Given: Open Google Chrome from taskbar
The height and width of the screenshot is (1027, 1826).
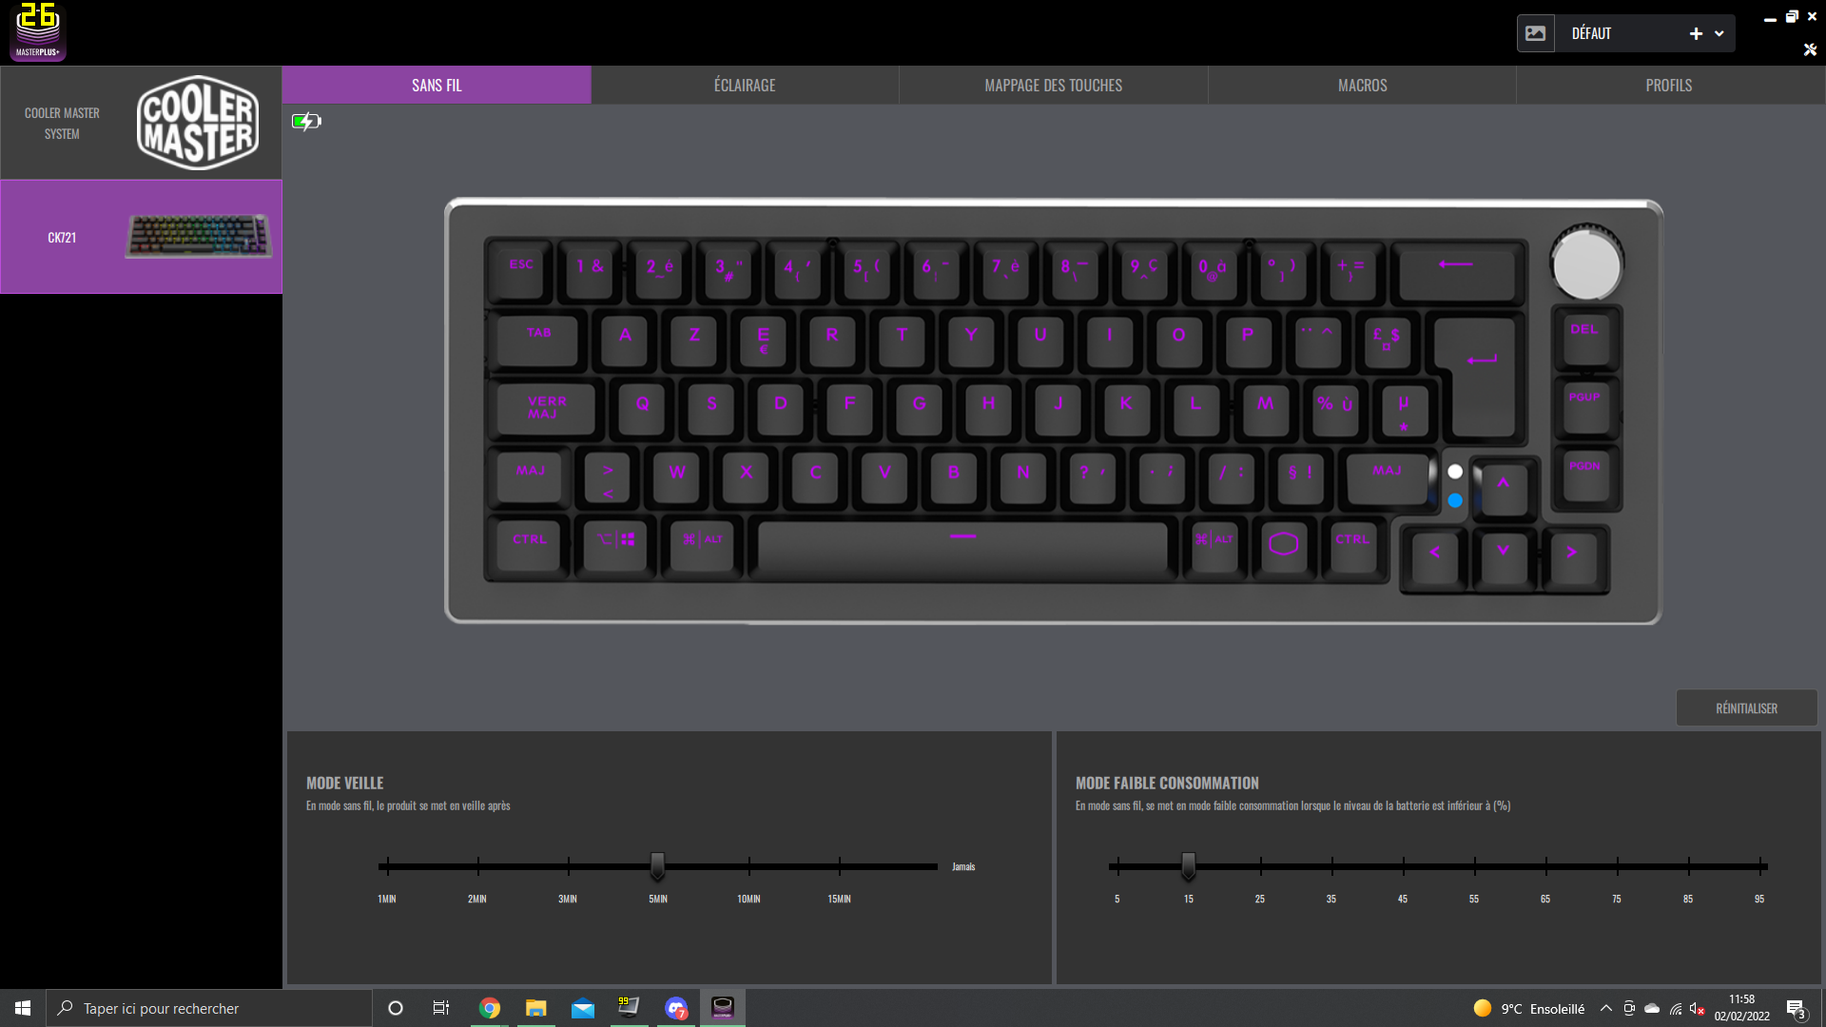Looking at the screenshot, I should (490, 1008).
